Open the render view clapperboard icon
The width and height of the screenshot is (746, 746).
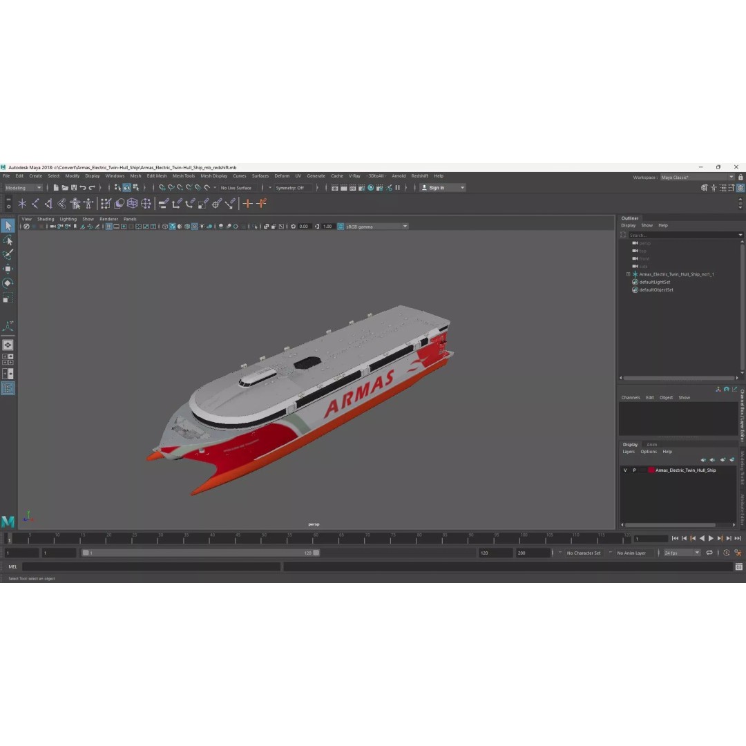335,187
